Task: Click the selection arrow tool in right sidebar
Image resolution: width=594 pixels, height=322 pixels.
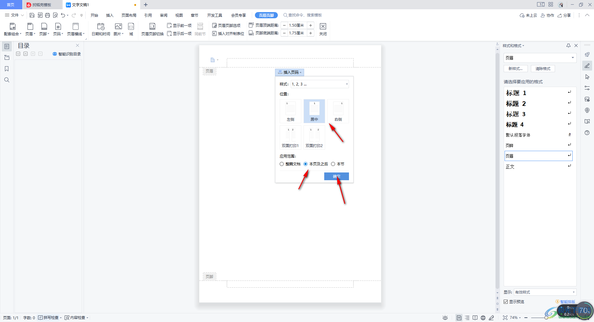Action: pyautogui.click(x=587, y=77)
